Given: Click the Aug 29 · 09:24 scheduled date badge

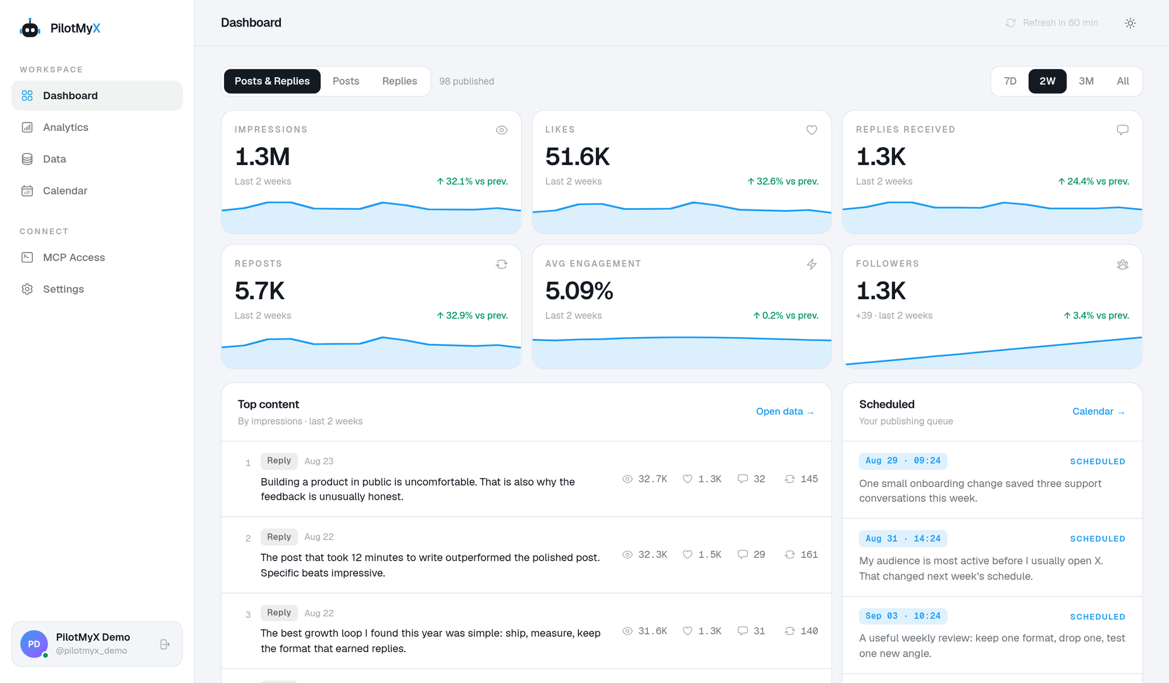Looking at the screenshot, I should (903, 460).
